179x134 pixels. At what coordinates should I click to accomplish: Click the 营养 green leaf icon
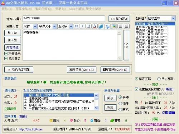click(112, 120)
